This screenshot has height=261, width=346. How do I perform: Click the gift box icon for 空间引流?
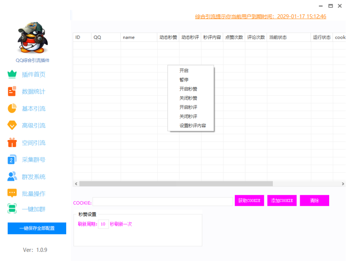tap(12, 143)
